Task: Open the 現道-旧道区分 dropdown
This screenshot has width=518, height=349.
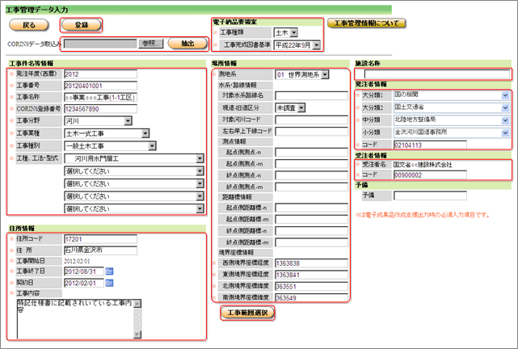Action: click(x=290, y=107)
